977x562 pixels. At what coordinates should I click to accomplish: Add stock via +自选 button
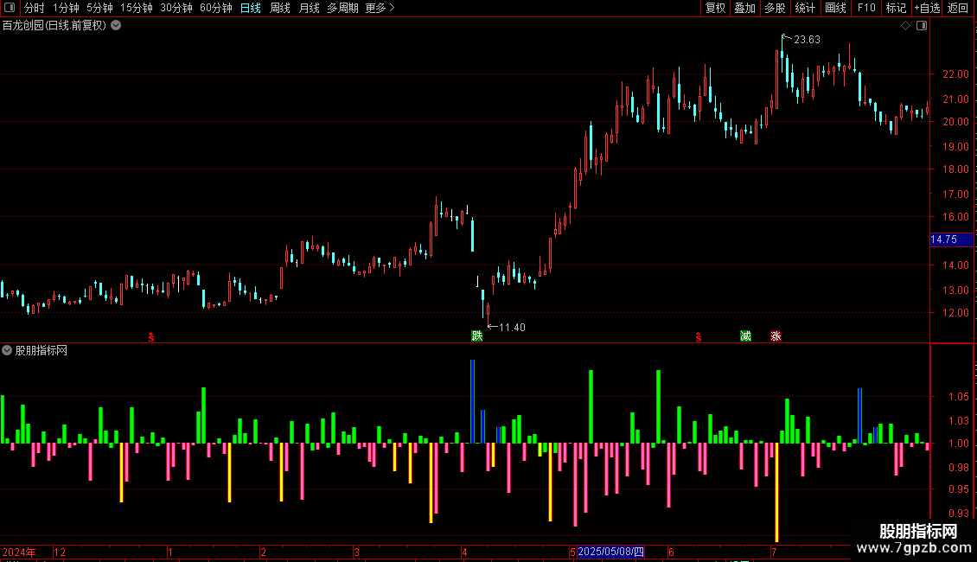click(x=927, y=8)
